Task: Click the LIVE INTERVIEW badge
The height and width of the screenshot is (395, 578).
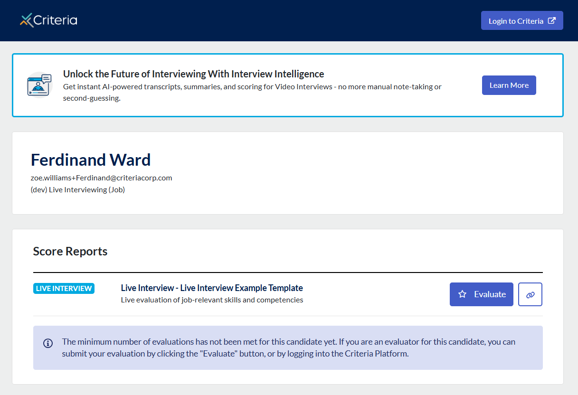Action: coord(64,289)
